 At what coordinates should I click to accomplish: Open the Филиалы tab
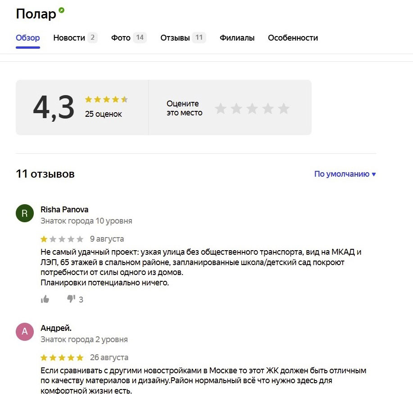pos(237,38)
